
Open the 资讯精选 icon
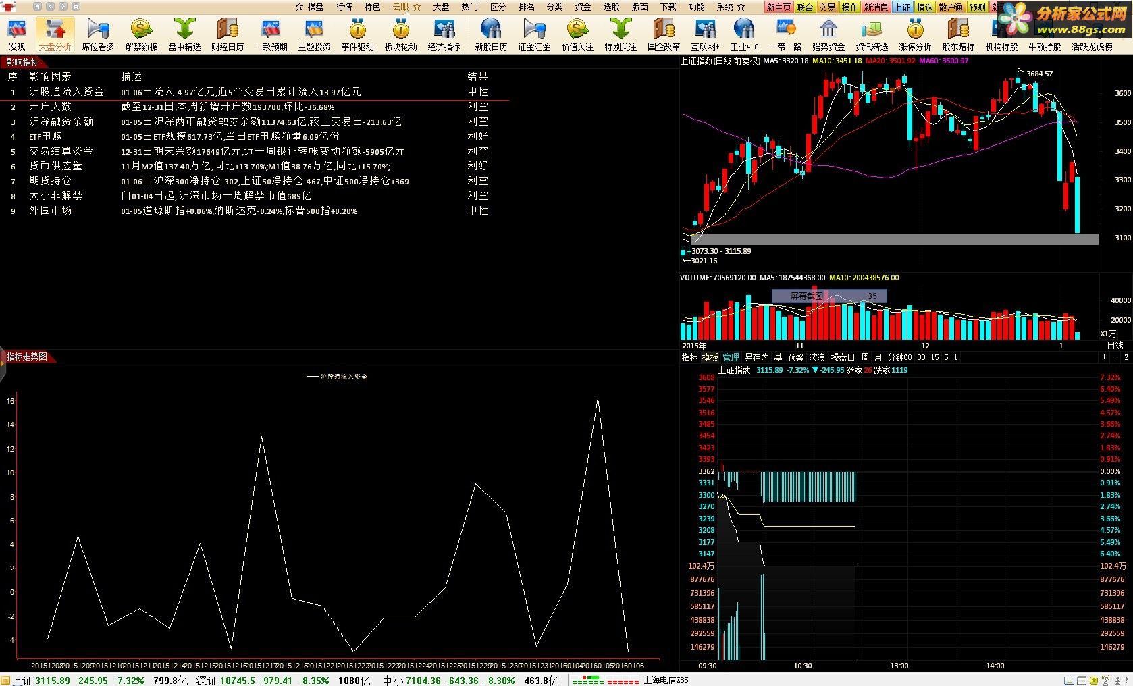pos(872,35)
